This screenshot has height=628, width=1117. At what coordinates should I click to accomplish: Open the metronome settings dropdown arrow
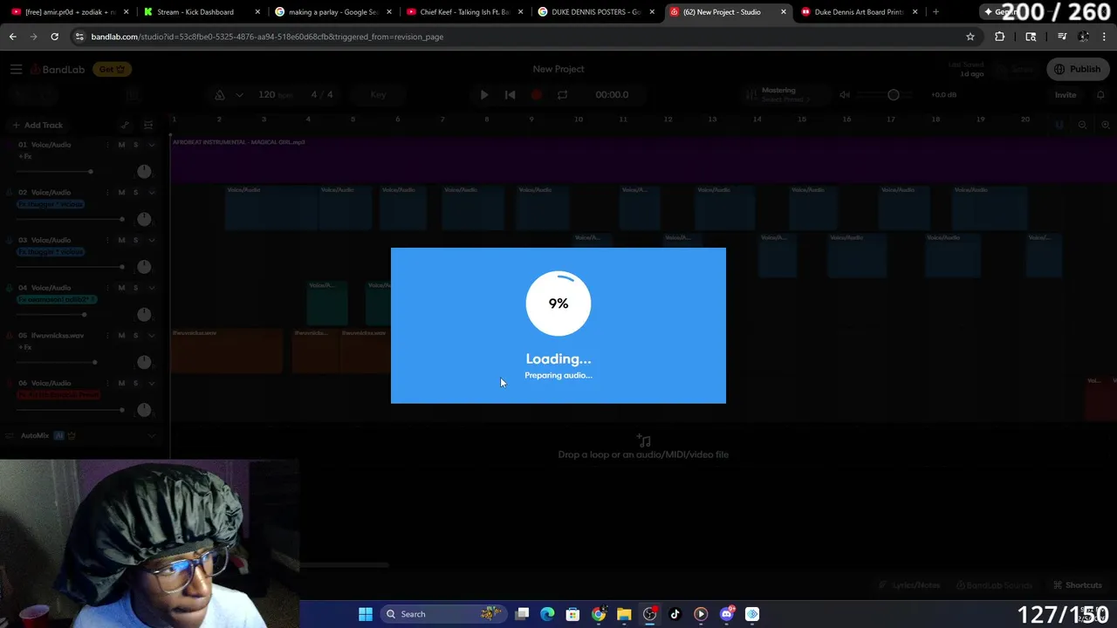[238, 94]
